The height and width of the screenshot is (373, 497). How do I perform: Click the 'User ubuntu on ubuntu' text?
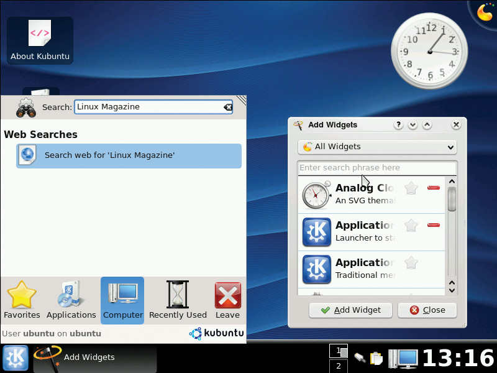pyautogui.click(x=52, y=334)
